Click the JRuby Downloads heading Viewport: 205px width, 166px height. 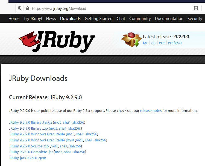(38, 78)
